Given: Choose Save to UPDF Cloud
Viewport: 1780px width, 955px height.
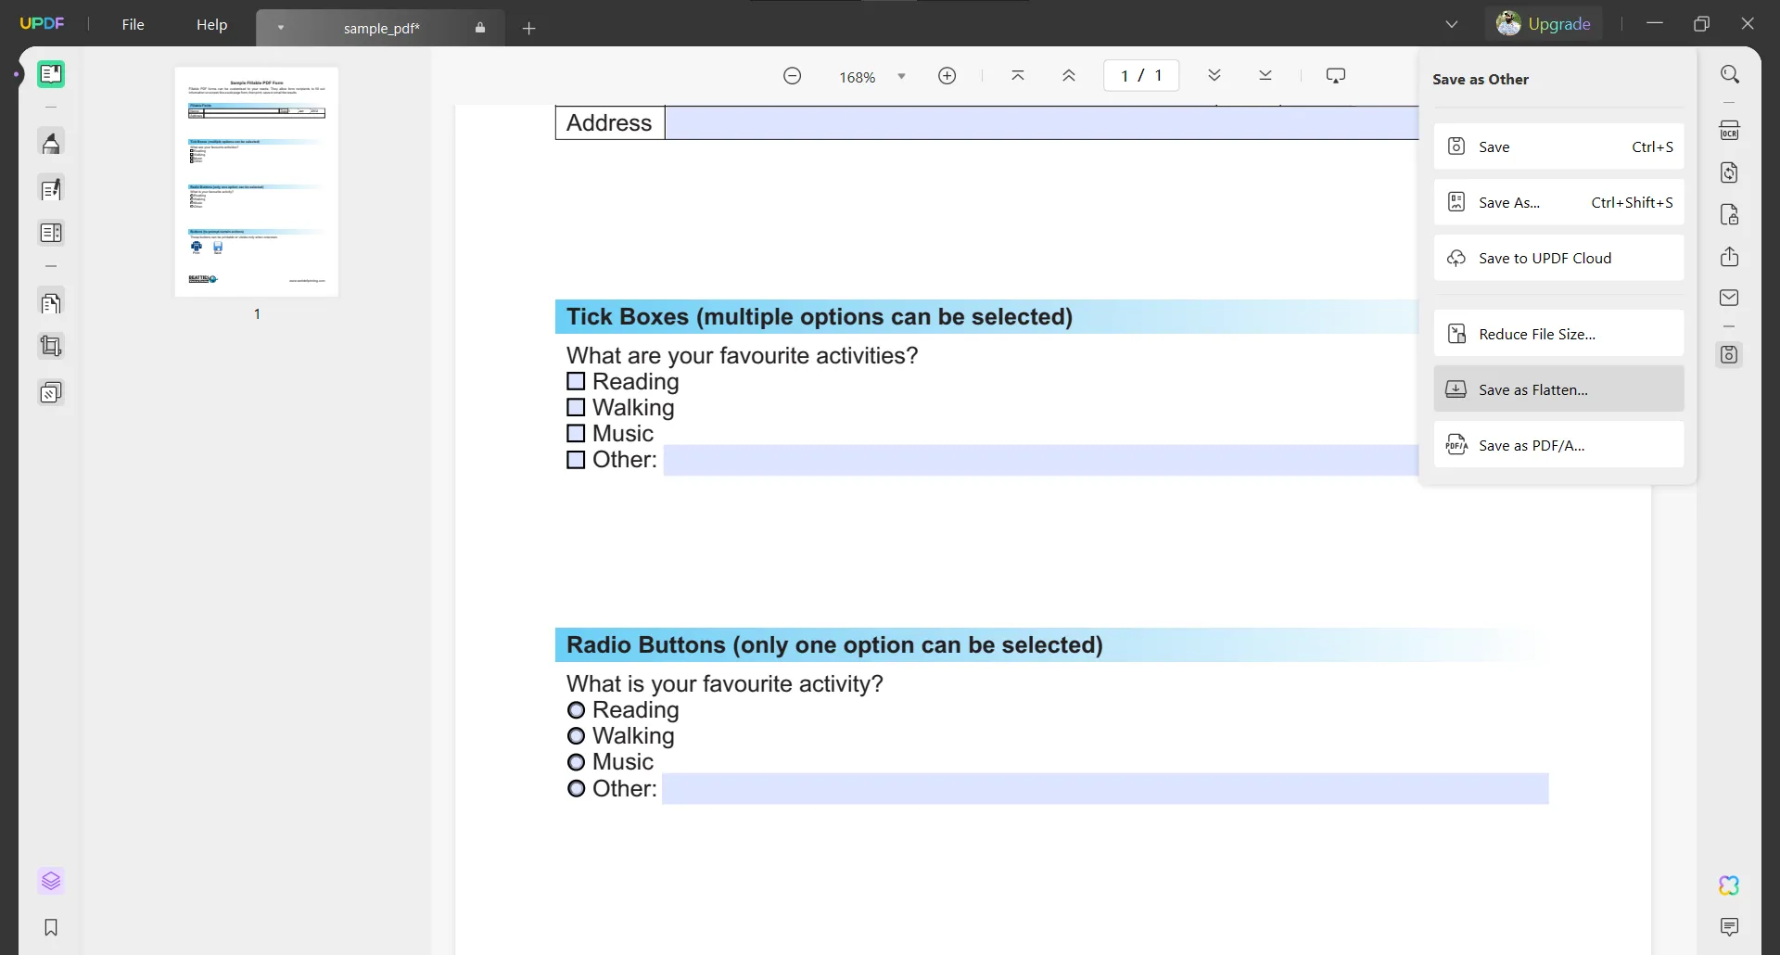Looking at the screenshot, I should click(1558, 258).
